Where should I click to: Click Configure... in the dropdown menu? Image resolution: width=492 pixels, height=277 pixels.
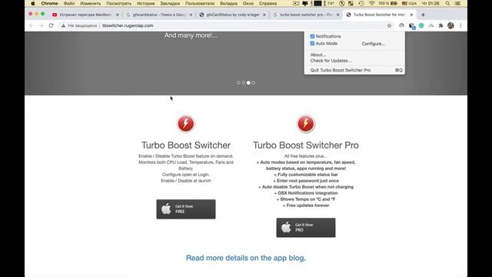[373, 44]
